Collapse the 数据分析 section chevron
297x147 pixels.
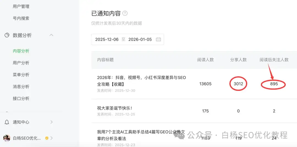[x=51, y=35]
